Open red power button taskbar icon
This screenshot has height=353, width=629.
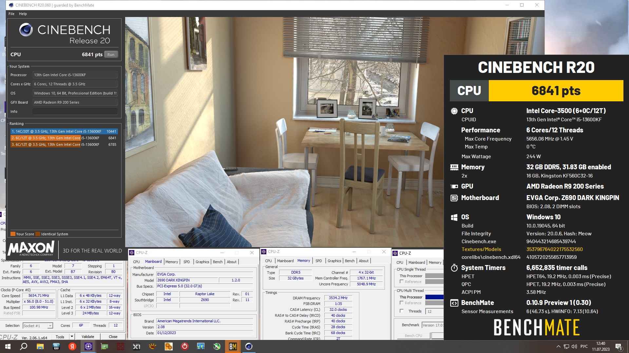(x=185, y=346)
